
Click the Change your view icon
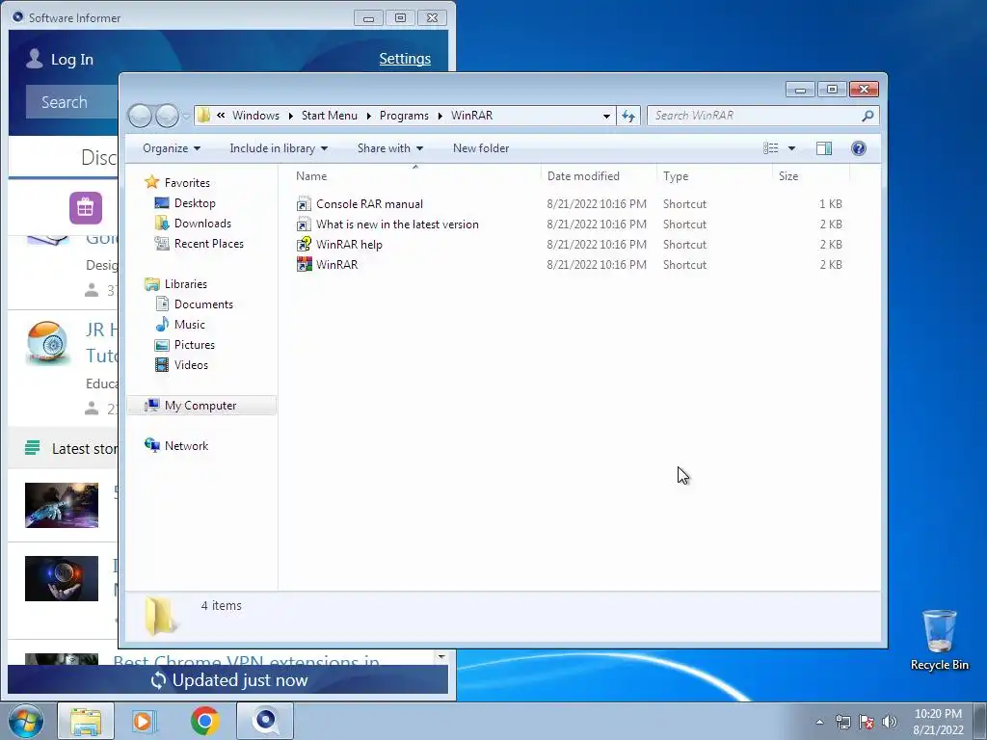(x=771, y=148)
